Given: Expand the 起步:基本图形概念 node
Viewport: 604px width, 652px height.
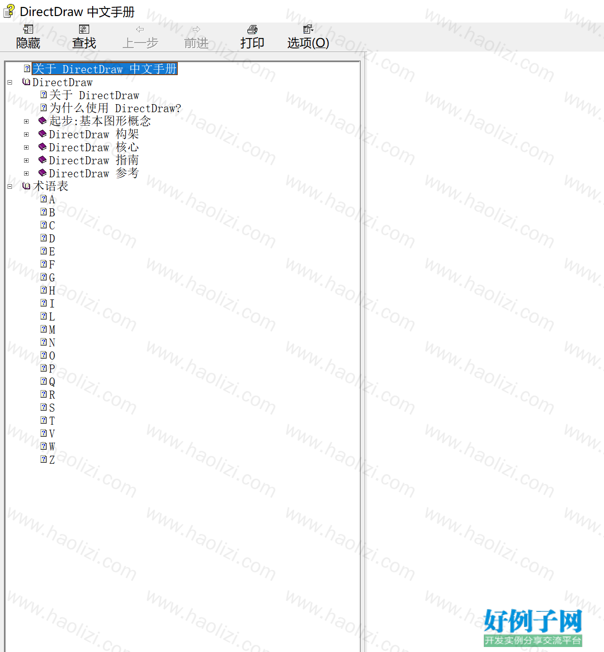Looking at the screenshot, I should (x=27, y=121).
